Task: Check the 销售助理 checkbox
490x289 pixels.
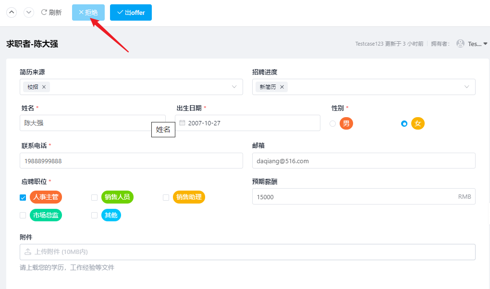Action: pyautogui.click(x=166, y=197)
